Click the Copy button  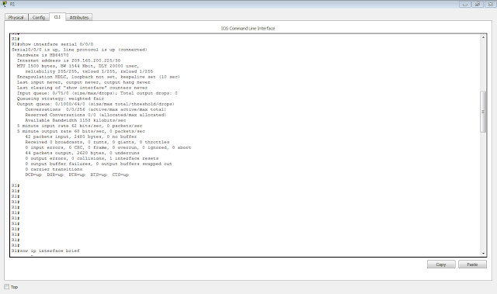click(x=441, y=265)
